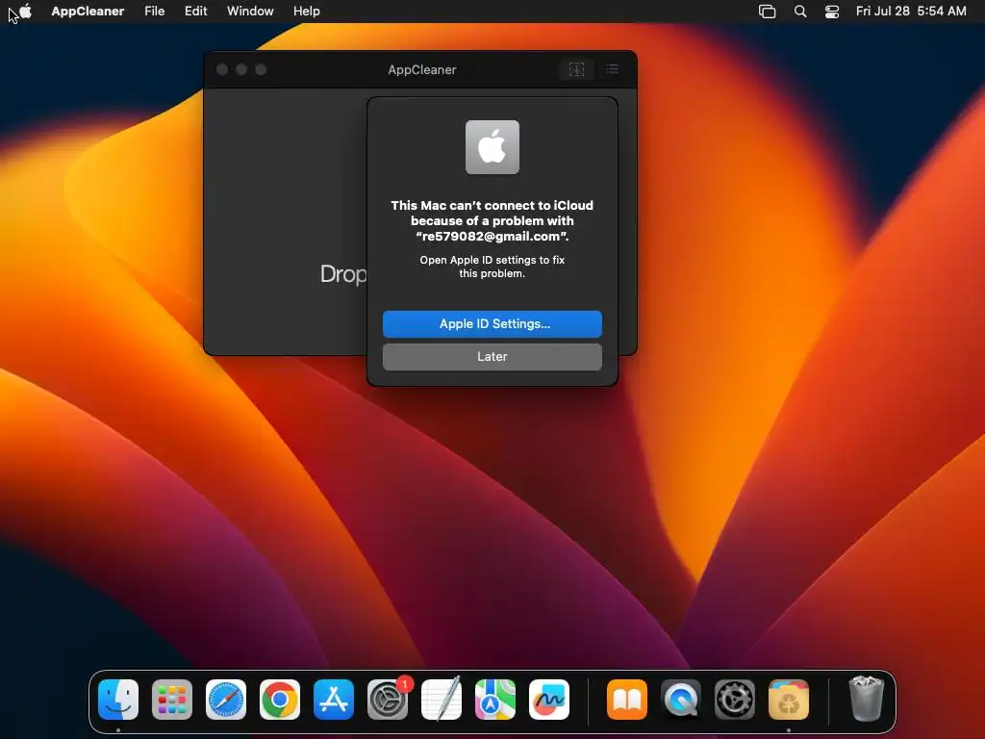The image size is (985, 739).
Task: Open Launchpad from the Dock
Action: click(172, 700)
